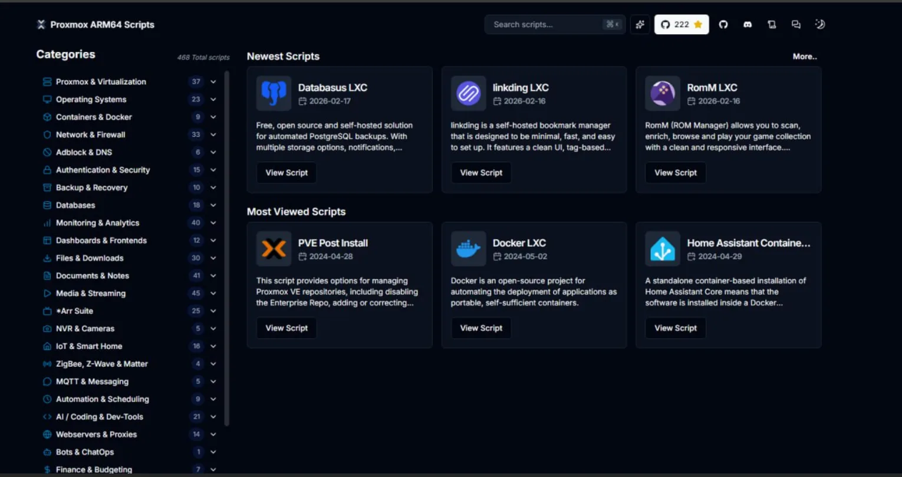902x477 pixels.
Task: Click the PVE Post Install orange X logo
Action: pyautogui.click(x=274, y=249)
